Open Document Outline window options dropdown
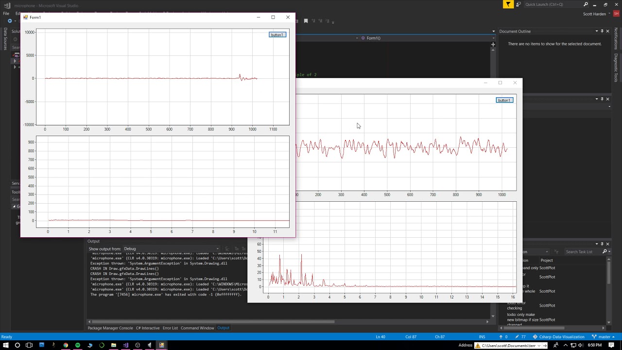Viewport: 622px width, 350px height. coord(596,31)
